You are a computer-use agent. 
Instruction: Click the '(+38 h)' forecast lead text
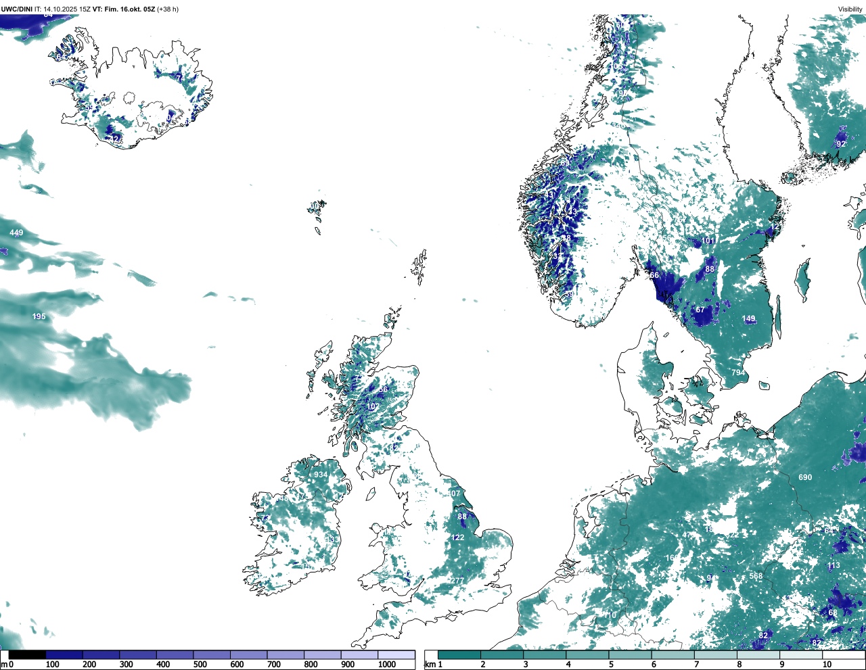pyautogui.click(x=168, y=9)
